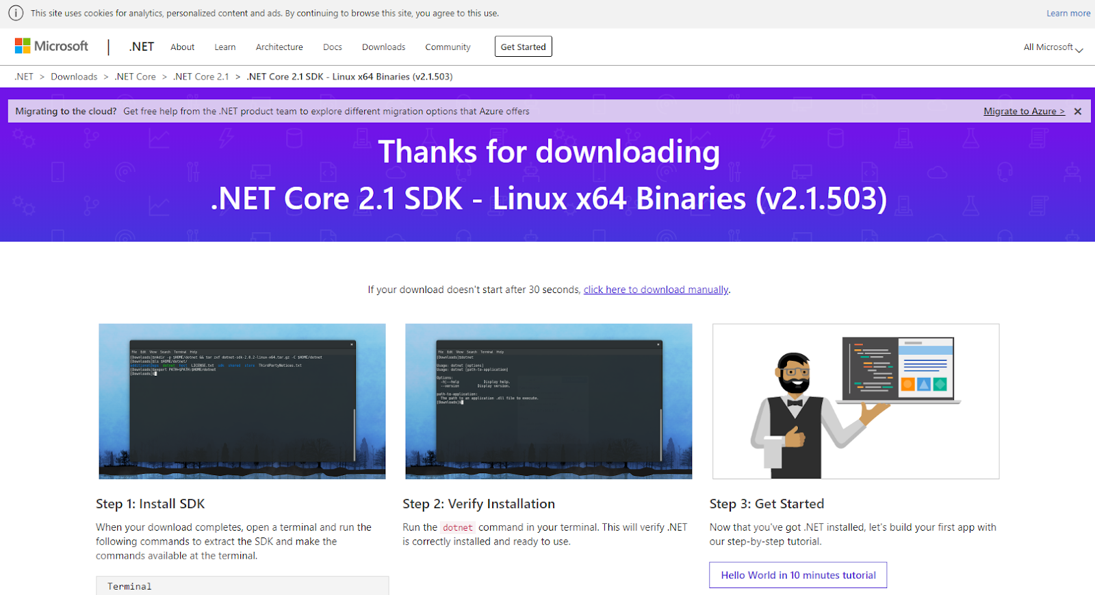
Task: Go to .NET Core breadcrumb link
Action: tap(136, 77)
